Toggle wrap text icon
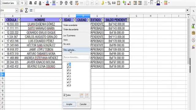The width and height of the screenshot is (196, 110). (x=77, y=3)
